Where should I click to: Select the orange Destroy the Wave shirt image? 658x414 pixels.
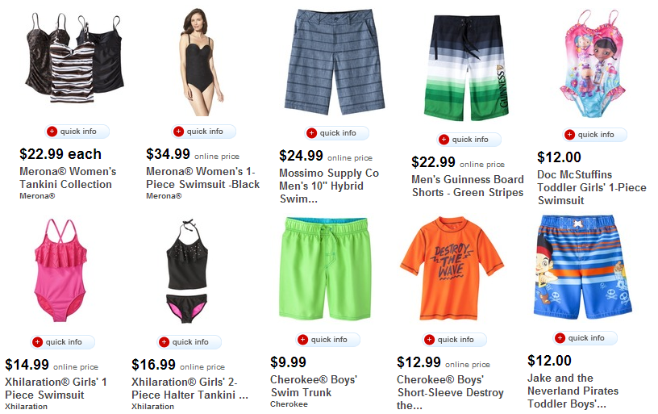452,269
